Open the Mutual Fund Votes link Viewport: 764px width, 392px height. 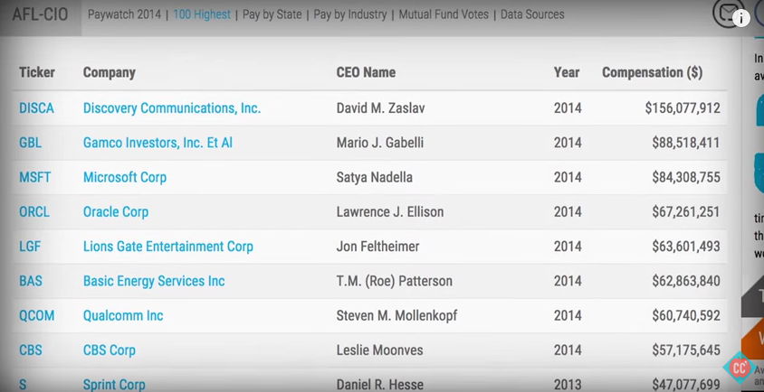[444, 14]
